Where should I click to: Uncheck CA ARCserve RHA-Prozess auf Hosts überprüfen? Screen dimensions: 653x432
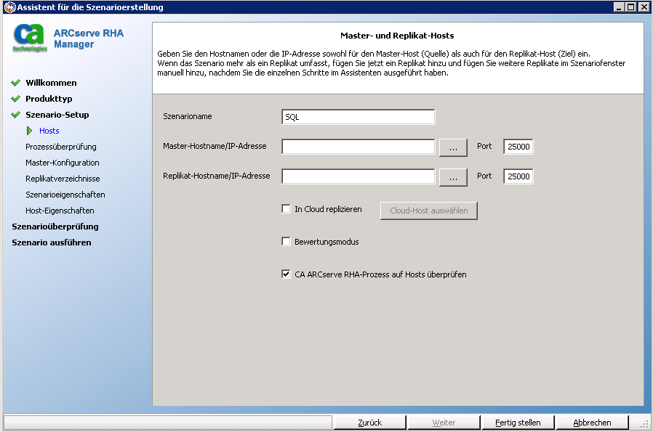coord(286,274)
